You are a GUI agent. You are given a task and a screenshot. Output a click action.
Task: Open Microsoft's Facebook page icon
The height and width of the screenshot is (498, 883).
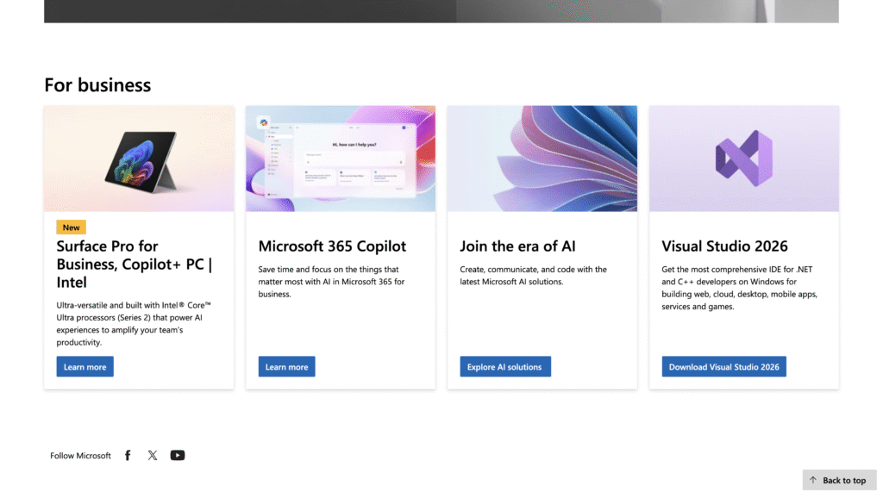(128, 455)
